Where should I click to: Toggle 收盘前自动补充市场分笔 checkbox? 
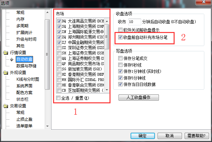click(x=120, y=37)
